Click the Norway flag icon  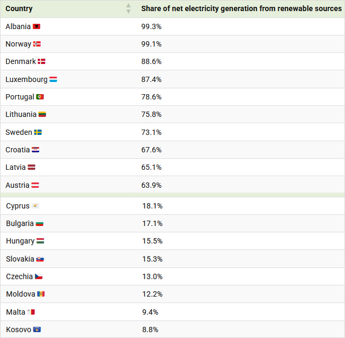click(x=37, y=44)
